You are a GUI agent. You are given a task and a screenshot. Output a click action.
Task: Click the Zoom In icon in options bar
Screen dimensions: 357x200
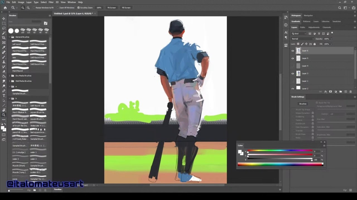[23, 8]
